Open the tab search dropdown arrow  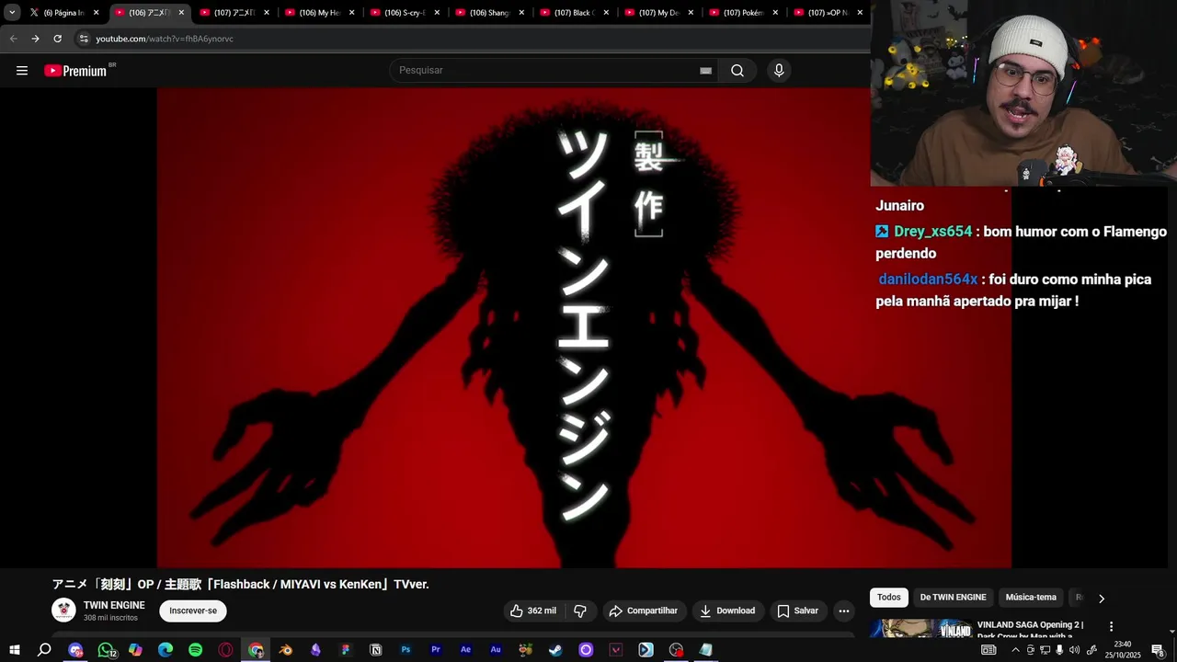(12, 13)
